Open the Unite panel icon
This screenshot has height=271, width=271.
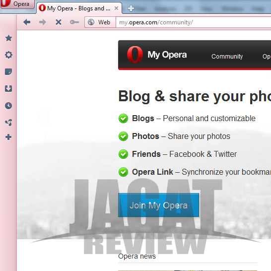(8, 123)
